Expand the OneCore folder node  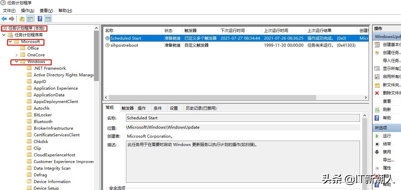click(17, 55)
